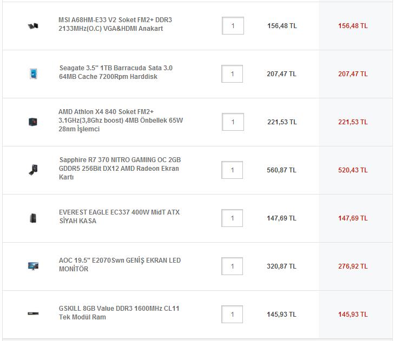Open AMD Athlon X4 840 İşlemci link
This screenshot has height=341, width=395.
coord(121,121)
